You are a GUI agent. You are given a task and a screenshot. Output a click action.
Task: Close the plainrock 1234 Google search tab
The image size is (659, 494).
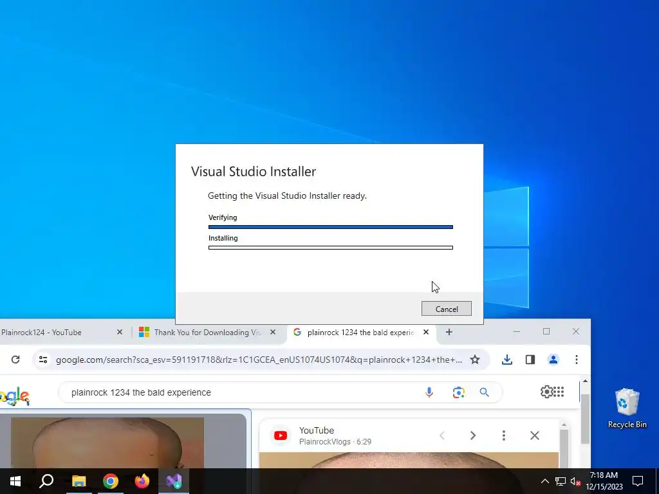click(x=426, y=333)
